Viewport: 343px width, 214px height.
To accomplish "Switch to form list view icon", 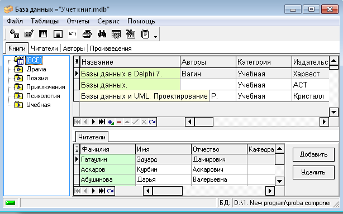I will click(58, 34).
